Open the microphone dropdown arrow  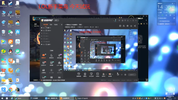(106, 74)
